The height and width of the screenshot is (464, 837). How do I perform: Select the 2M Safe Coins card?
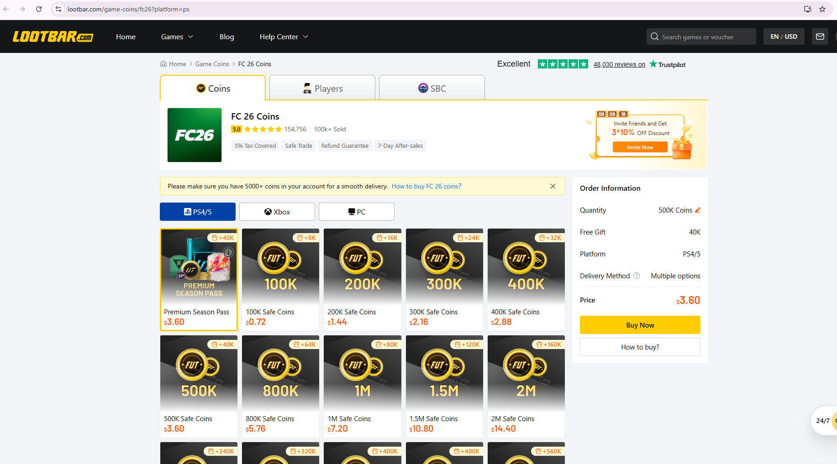click(x=526, y=386)
